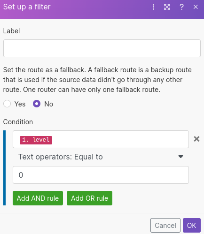The width and height of the screenshot is (204, 234).
Task: Select the red '1. level' variable pill
Action: pyautogui.click(x=36, y=140)
